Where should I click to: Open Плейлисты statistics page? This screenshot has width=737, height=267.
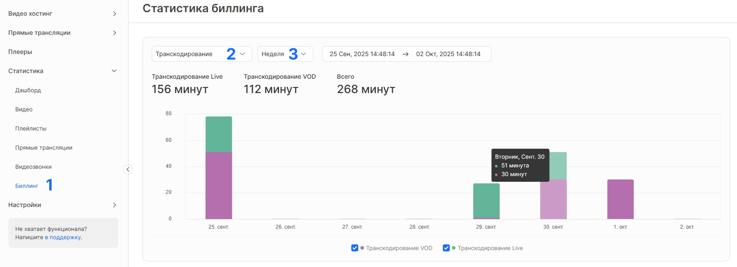click(x=31, y=128)
